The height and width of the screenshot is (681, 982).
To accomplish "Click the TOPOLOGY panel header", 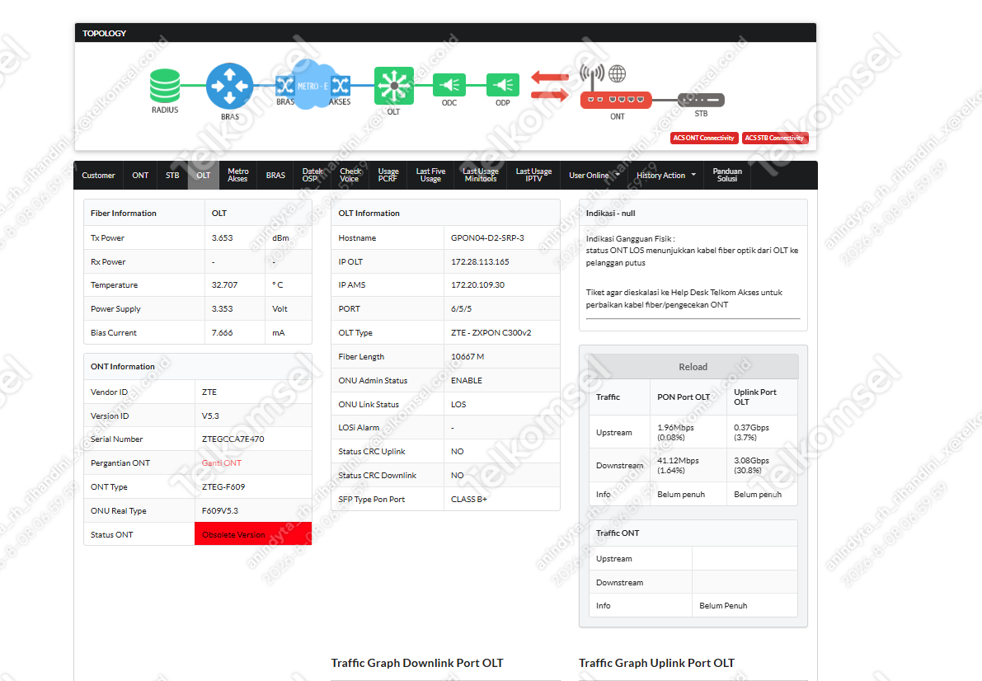I will pos(445,33).
